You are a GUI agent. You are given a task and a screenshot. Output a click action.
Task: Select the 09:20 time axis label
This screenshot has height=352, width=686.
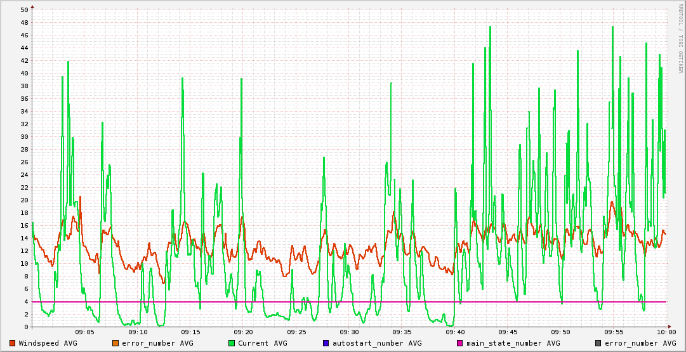click(x=244, y=332)
